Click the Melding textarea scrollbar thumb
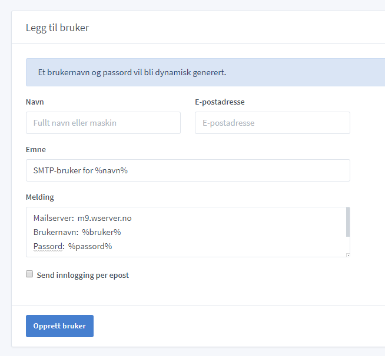 pyautogui.click(x=347, y=221)
